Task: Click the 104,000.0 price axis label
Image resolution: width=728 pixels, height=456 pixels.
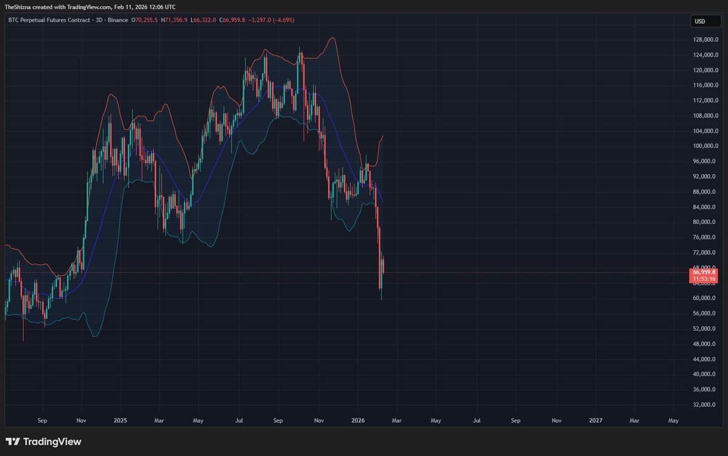Action: (706, 131)
